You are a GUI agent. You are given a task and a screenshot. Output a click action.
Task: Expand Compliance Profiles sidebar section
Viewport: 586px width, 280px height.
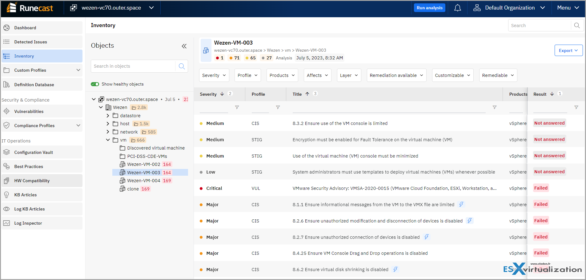click(x=78, y=126)
